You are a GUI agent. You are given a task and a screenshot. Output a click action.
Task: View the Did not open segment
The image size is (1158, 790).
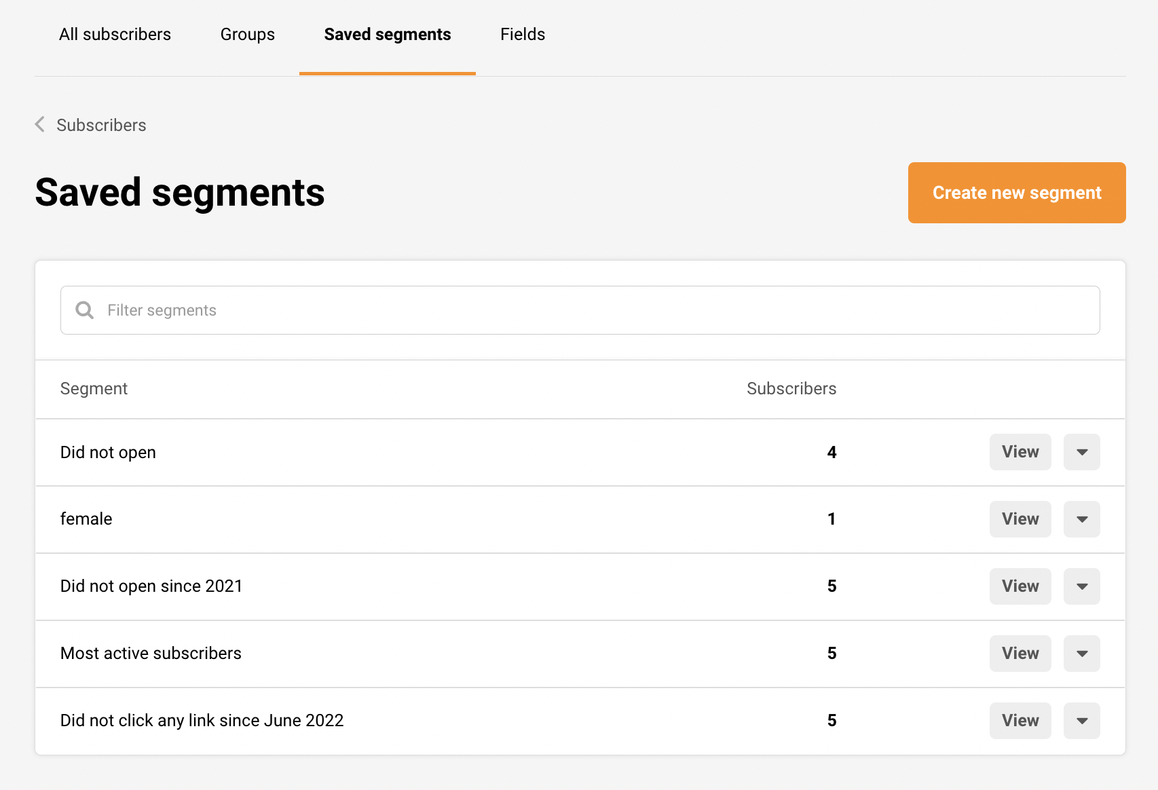1020,452
